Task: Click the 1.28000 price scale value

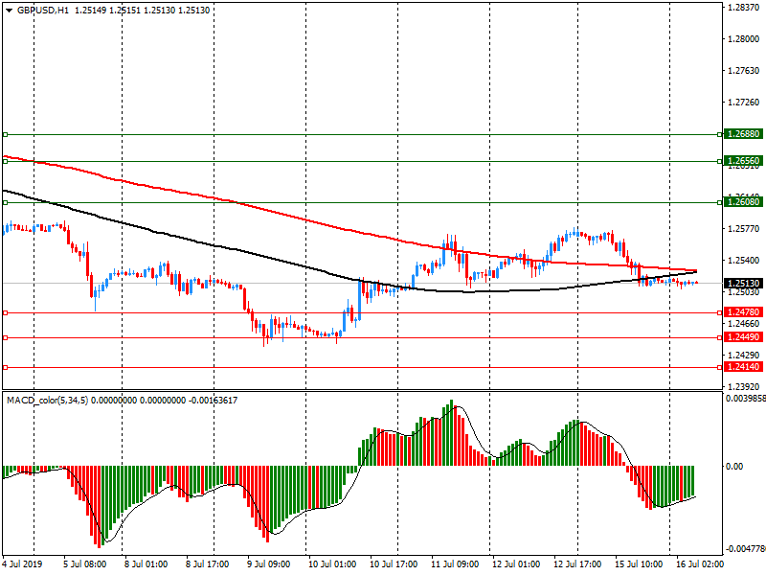Action: pyautogui.click(x=744, y=39)
